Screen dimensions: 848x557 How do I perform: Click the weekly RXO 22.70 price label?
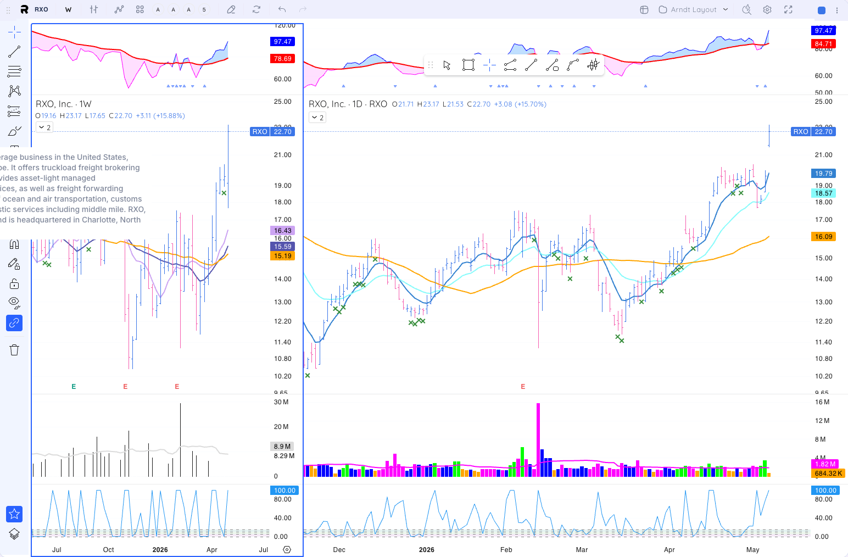point(272,132)
